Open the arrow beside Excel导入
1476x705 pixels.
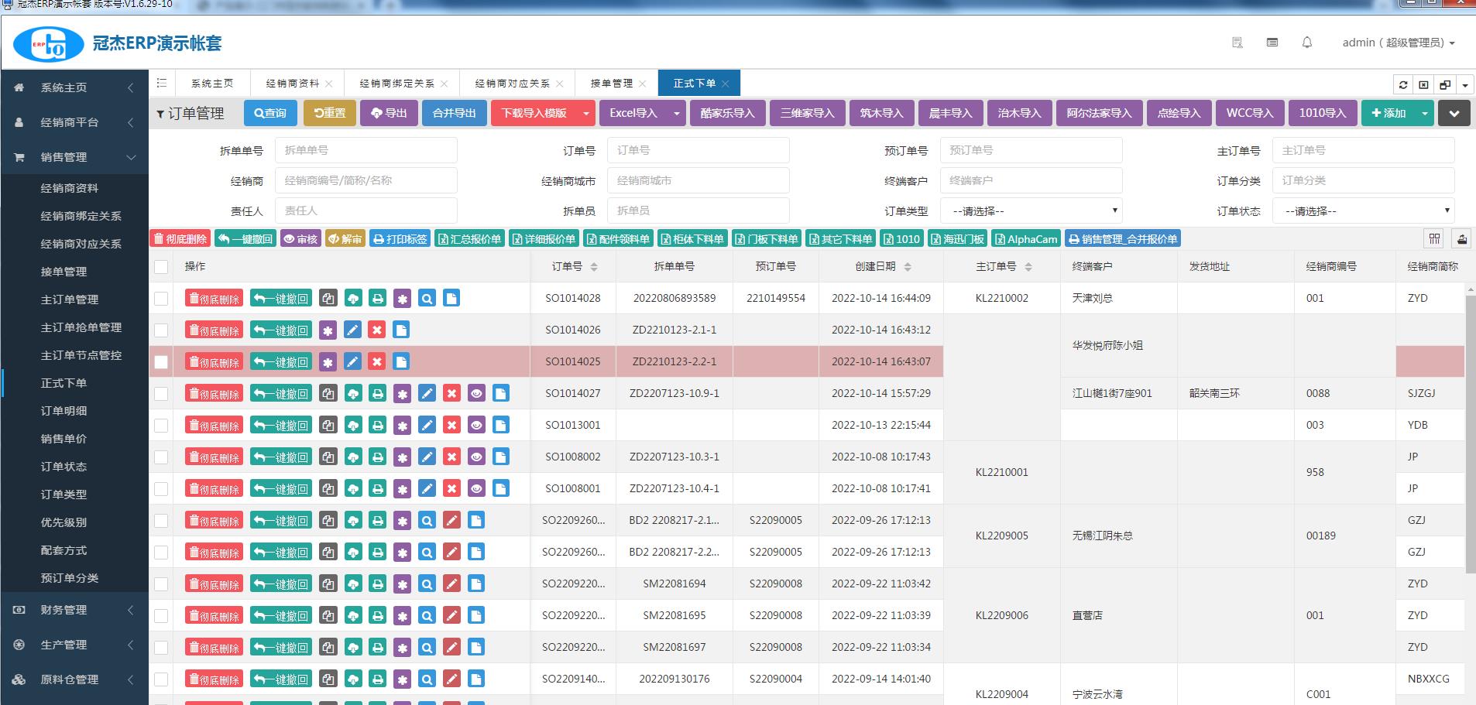tap(677, 113)
